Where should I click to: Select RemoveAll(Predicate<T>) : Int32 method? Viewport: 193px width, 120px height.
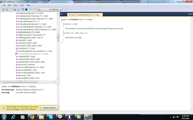tap(31, 67)
